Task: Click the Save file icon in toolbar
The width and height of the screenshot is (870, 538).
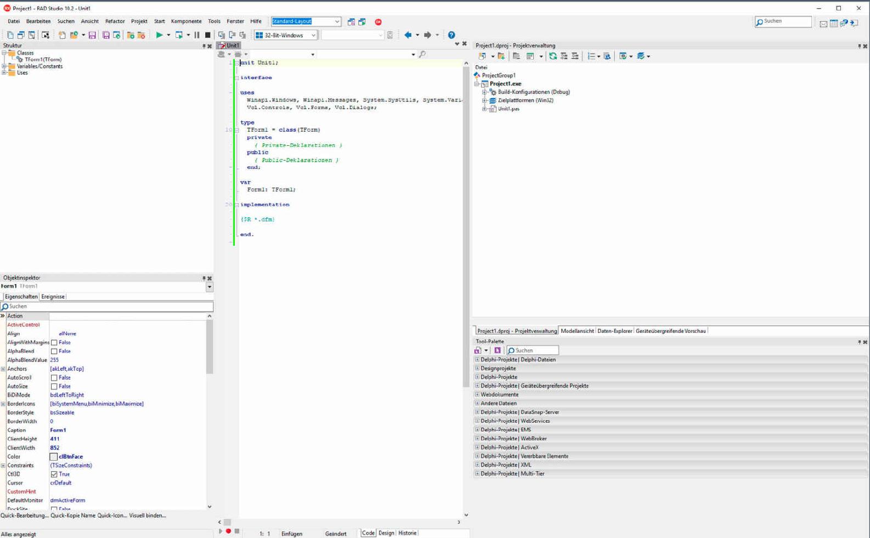Action: [x=92, y=35]
